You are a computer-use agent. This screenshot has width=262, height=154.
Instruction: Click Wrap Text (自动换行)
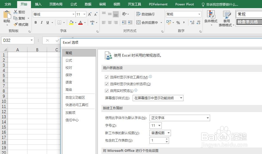point(145,14)
